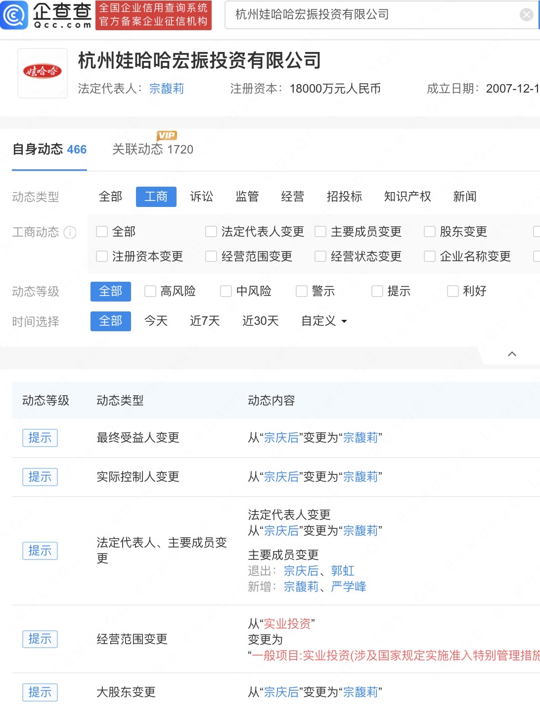Click 实际控制人变更 type cell
Viewport: 540px width, 711px height.
(138, 477)
